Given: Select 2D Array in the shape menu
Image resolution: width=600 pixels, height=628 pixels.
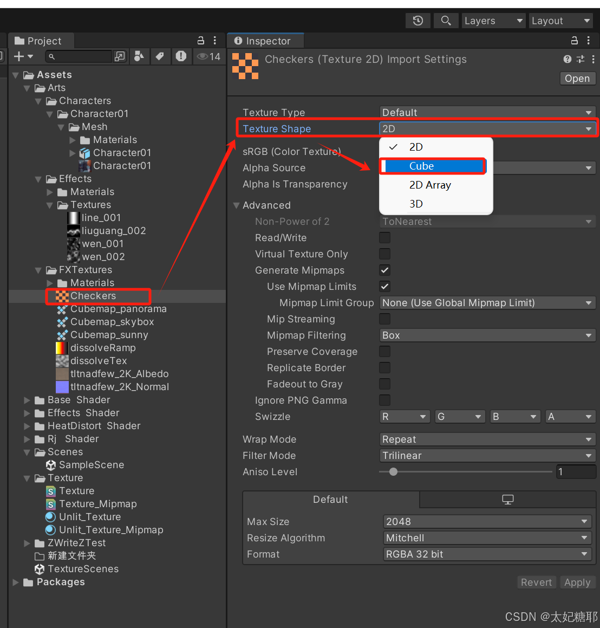Looking at the screenshot, I should pos(436,185).
